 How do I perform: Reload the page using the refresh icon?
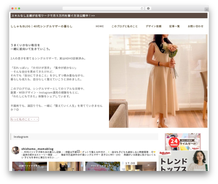point(142,9)
